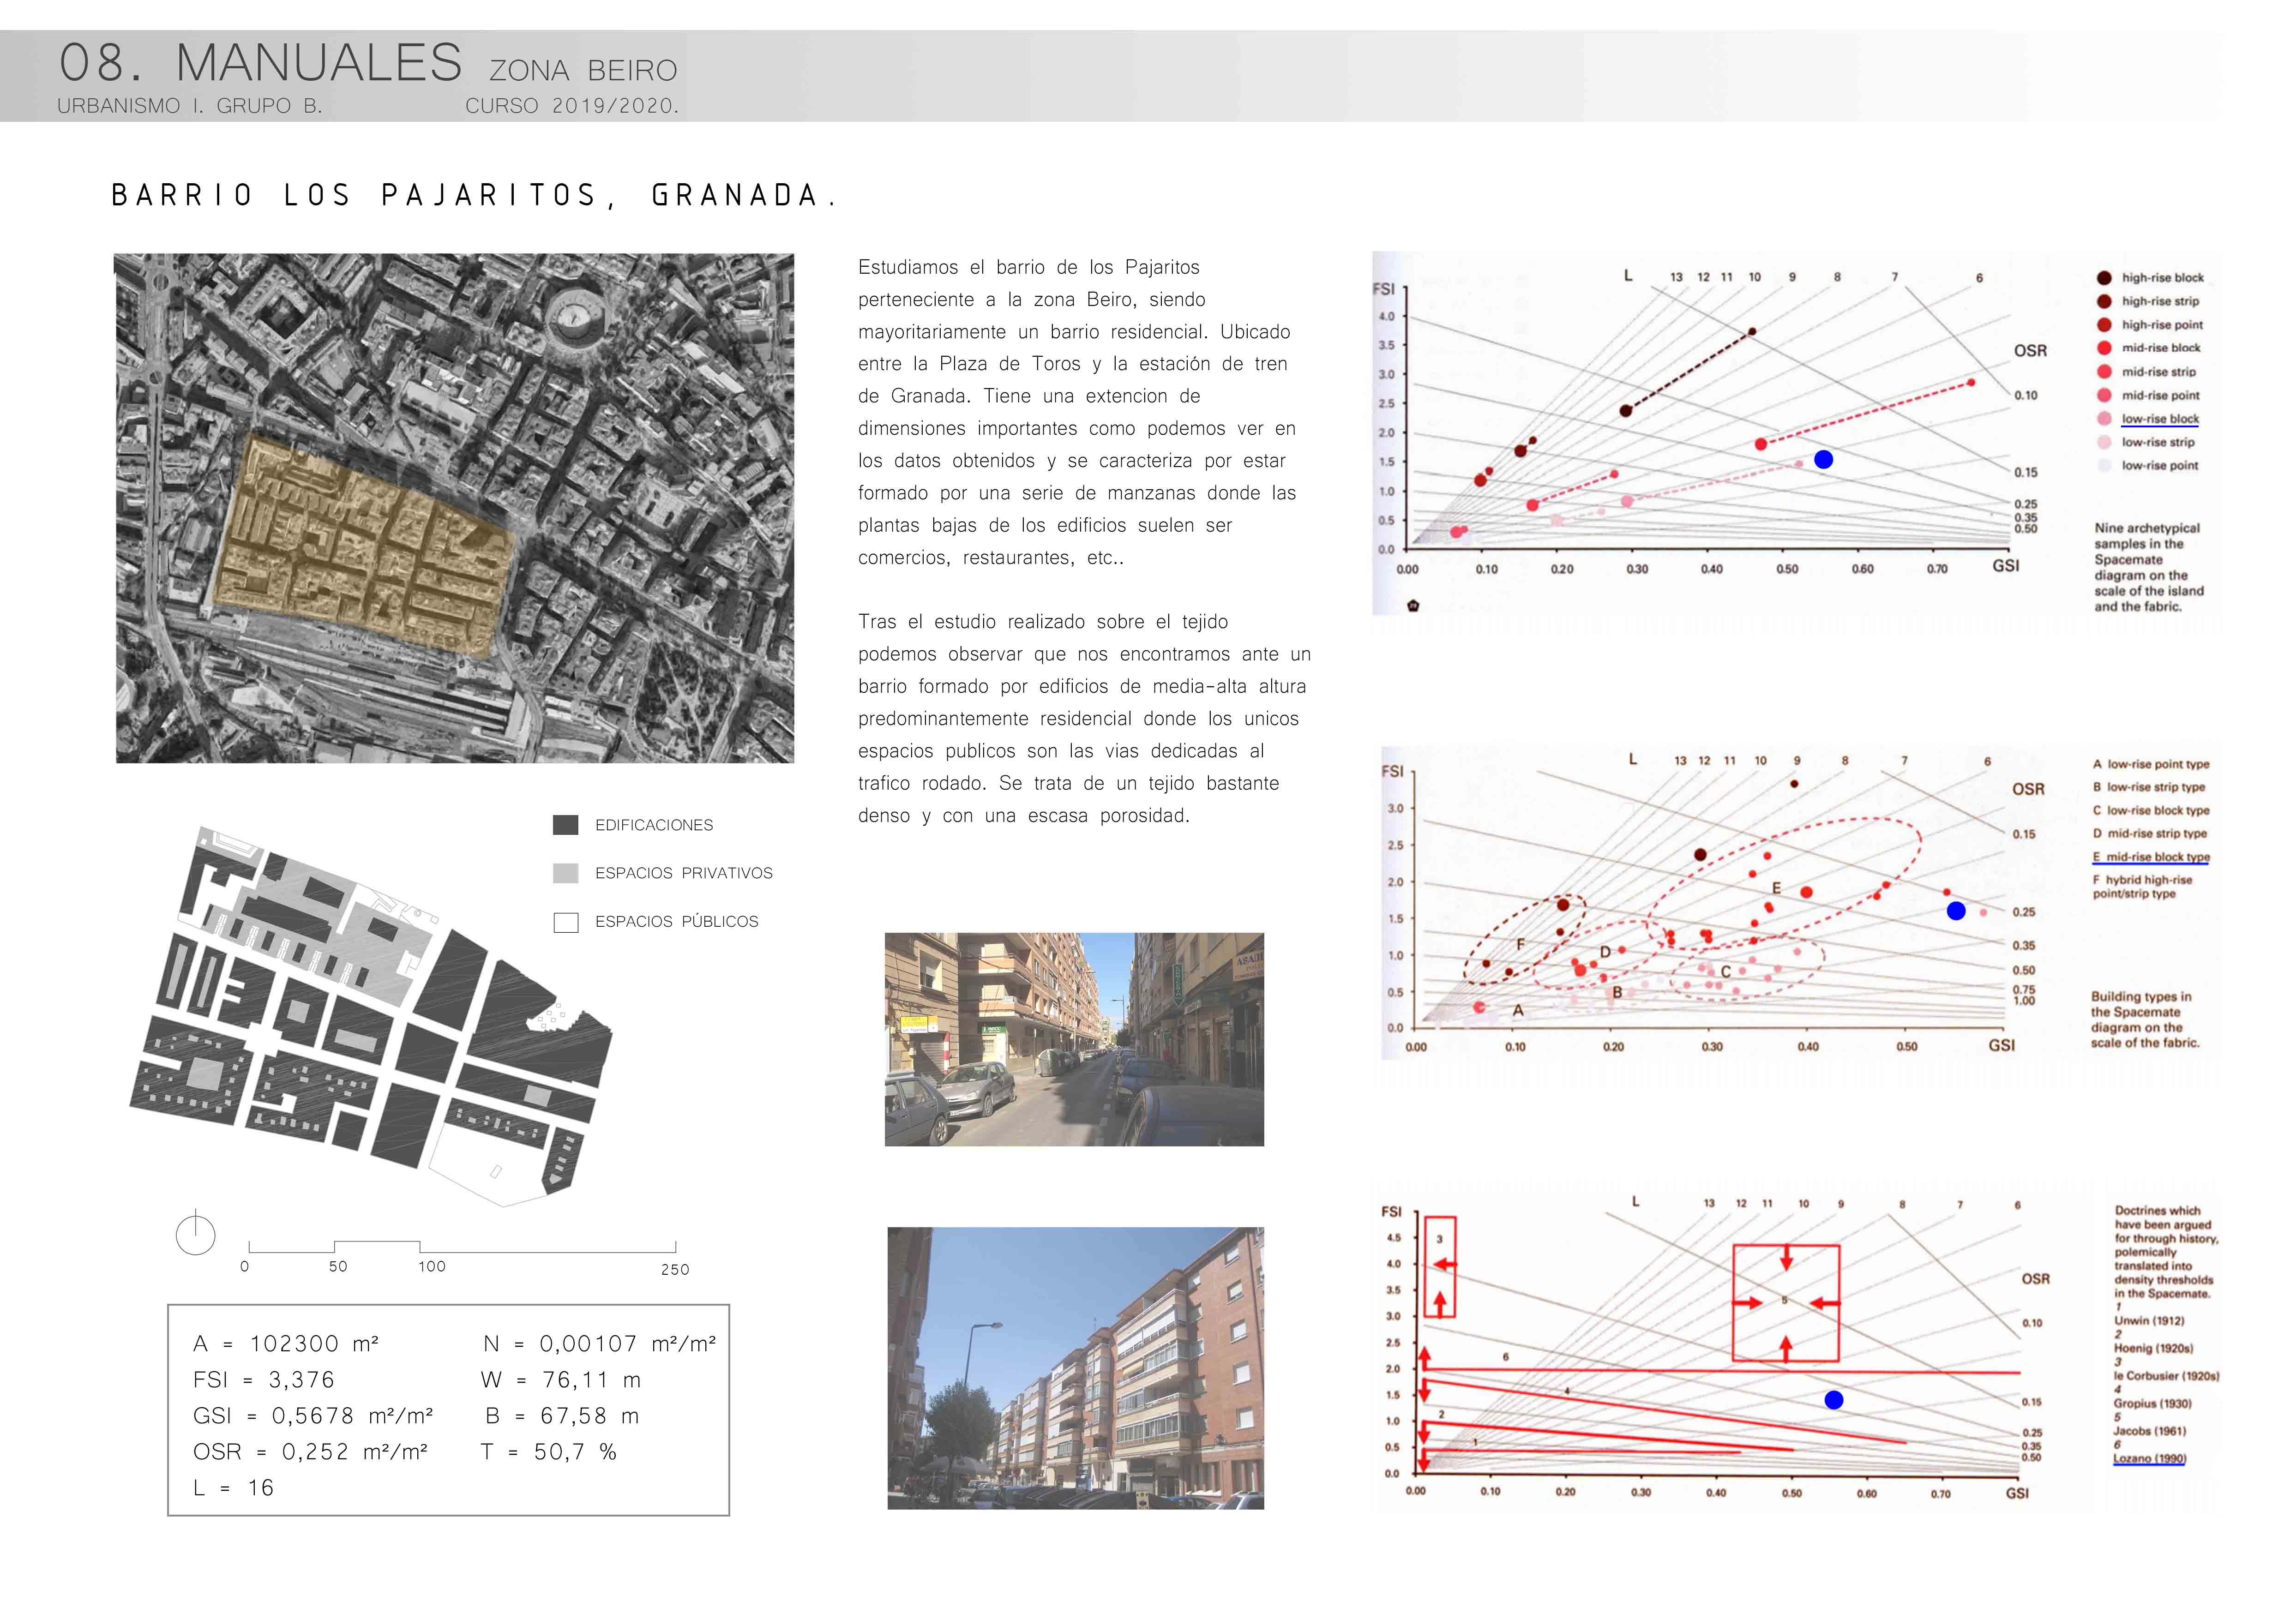
Task: Click the 'N = 0,00107 m²/m²' value
Action: click(600, 1344)
